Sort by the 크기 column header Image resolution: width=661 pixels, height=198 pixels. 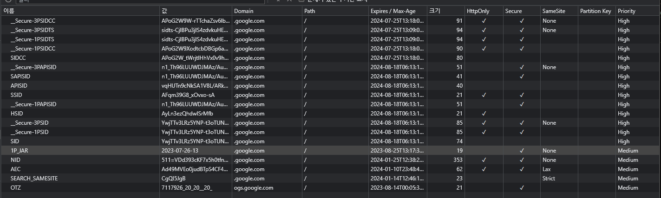(x=446, y=11)
